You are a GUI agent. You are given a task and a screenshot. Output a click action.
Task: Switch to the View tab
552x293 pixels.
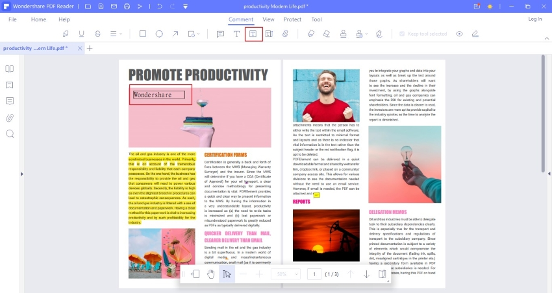click(x=268, y=19)
